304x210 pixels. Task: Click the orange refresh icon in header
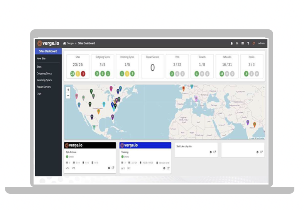(x=253, y=43)
